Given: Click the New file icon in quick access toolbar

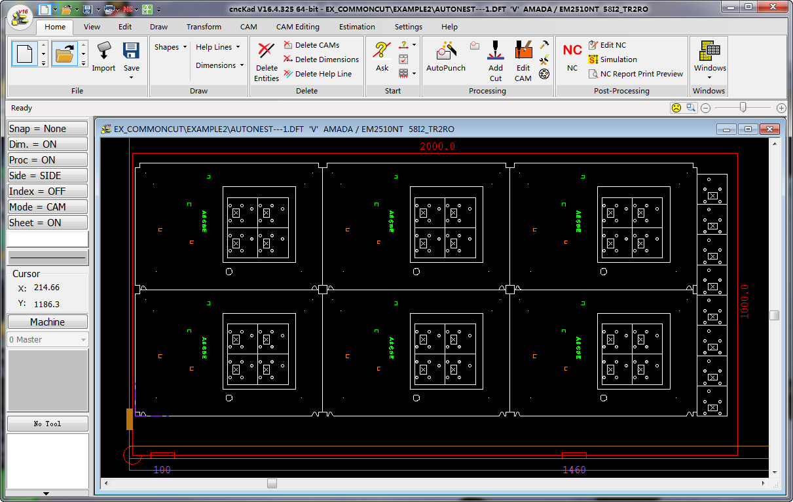Looking at the screenshot, I should point(45,9).
